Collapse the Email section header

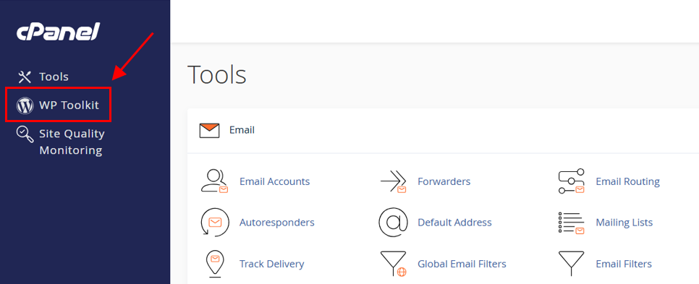(x=443, y=130)
